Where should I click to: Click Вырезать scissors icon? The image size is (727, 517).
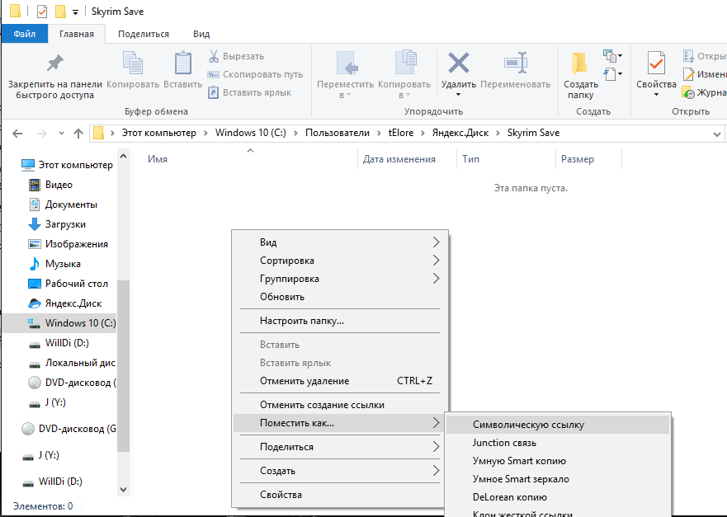tap(213, 56)
